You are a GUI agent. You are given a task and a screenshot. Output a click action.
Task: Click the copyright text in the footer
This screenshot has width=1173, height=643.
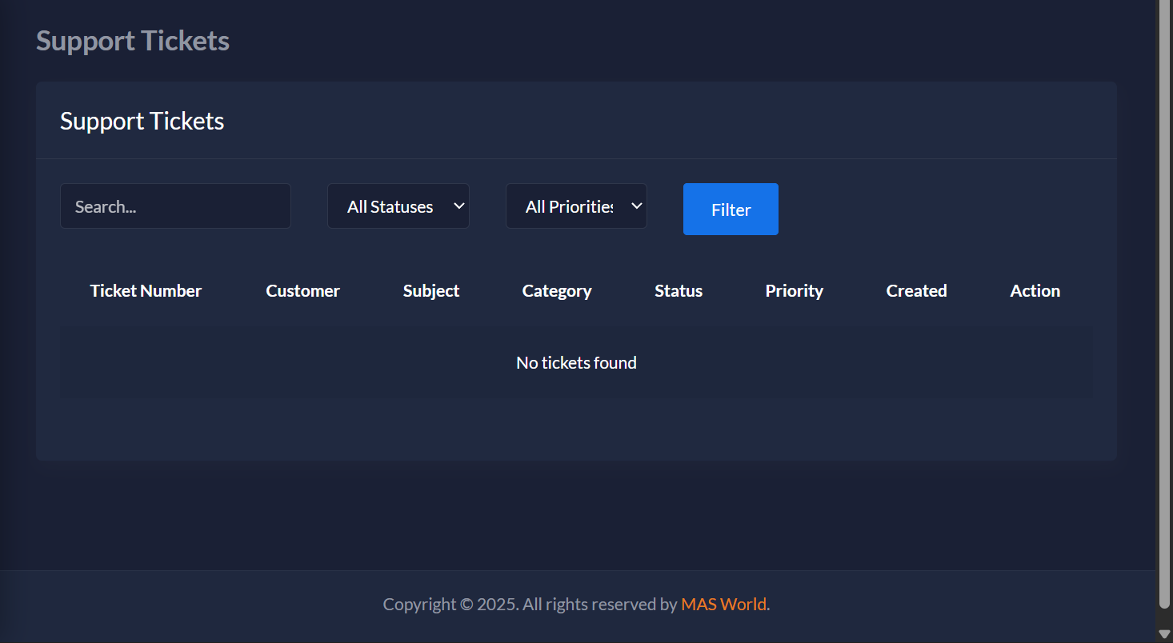pyautogui.click(x=530, y=604)
